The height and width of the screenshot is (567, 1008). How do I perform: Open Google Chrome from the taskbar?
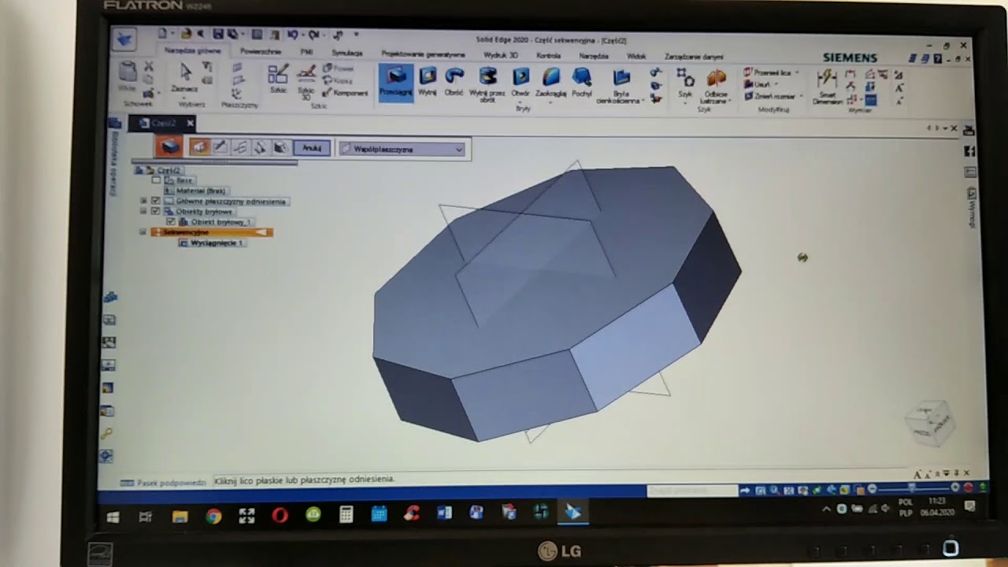pos(213,516)
